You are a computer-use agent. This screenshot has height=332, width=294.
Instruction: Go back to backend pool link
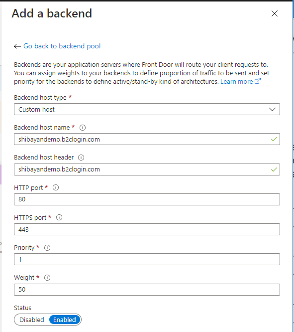click(x=62, y=46)
